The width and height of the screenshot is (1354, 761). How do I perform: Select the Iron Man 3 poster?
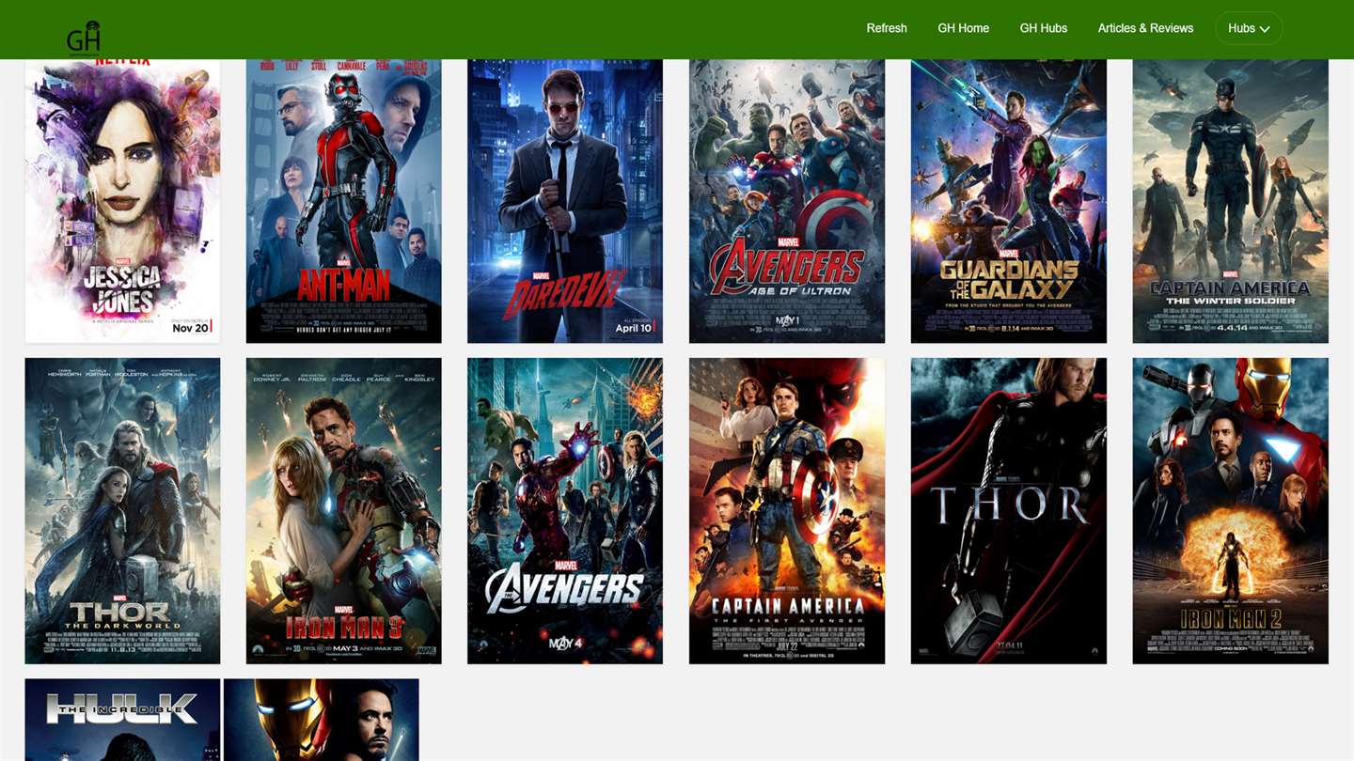(343, 511)
